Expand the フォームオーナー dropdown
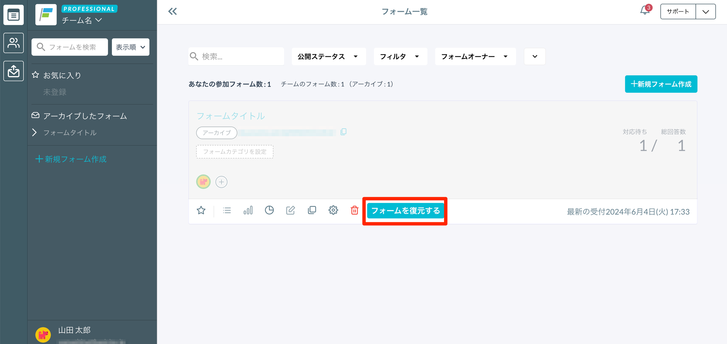The height and width of the screenshot is (344, 727). (x=475, y=57)
